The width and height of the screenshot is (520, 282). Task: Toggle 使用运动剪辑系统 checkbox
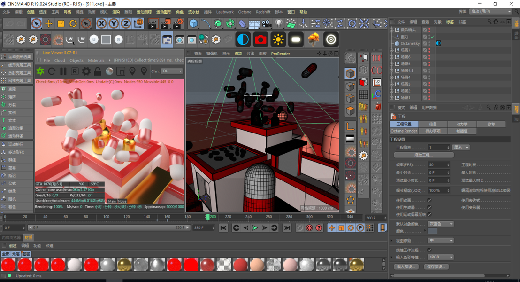[429, 214]
